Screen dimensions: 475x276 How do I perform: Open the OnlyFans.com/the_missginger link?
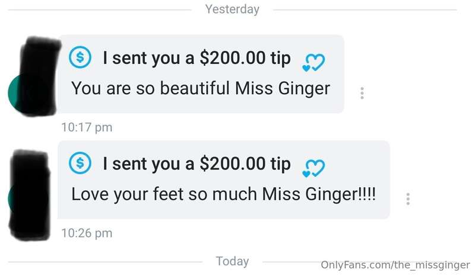[x=395, y=265]
